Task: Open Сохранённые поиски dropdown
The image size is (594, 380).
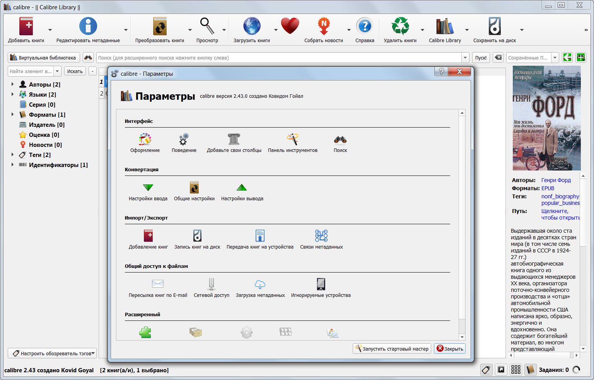Action: [x=555, y=58]
